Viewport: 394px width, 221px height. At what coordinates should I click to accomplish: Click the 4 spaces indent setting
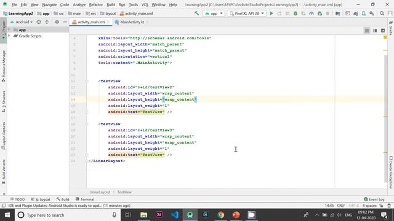(369, 206)
